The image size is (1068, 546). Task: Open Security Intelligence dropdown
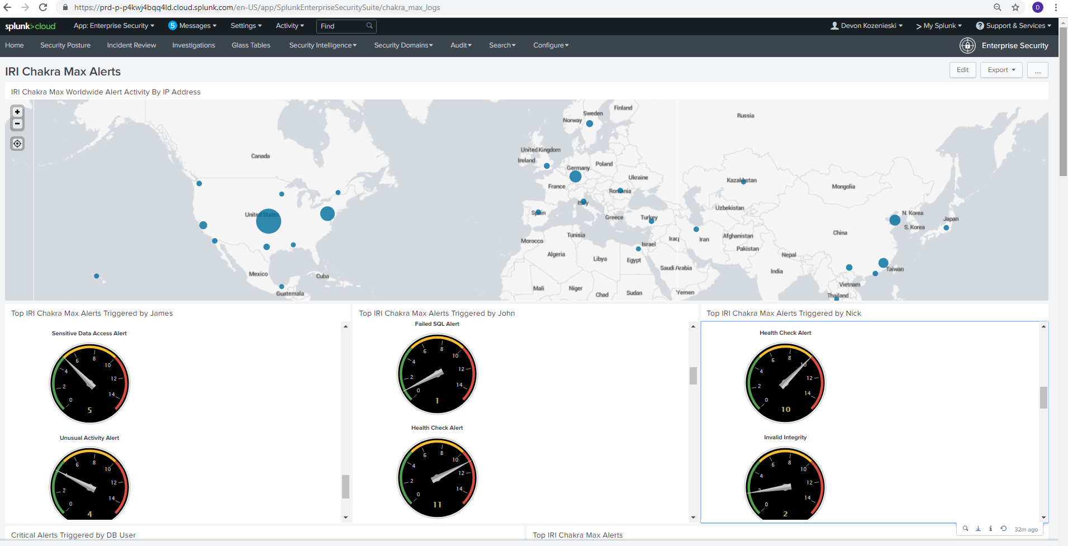(x=322, y=45)
